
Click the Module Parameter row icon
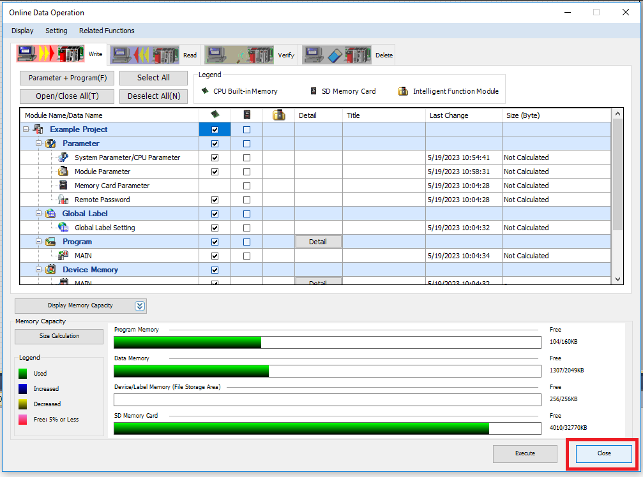pyautogui.click(x=63, y=172)
